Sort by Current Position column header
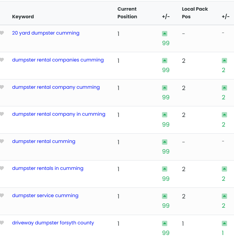Viewport: 234px width, 241px height. (127, 13)
